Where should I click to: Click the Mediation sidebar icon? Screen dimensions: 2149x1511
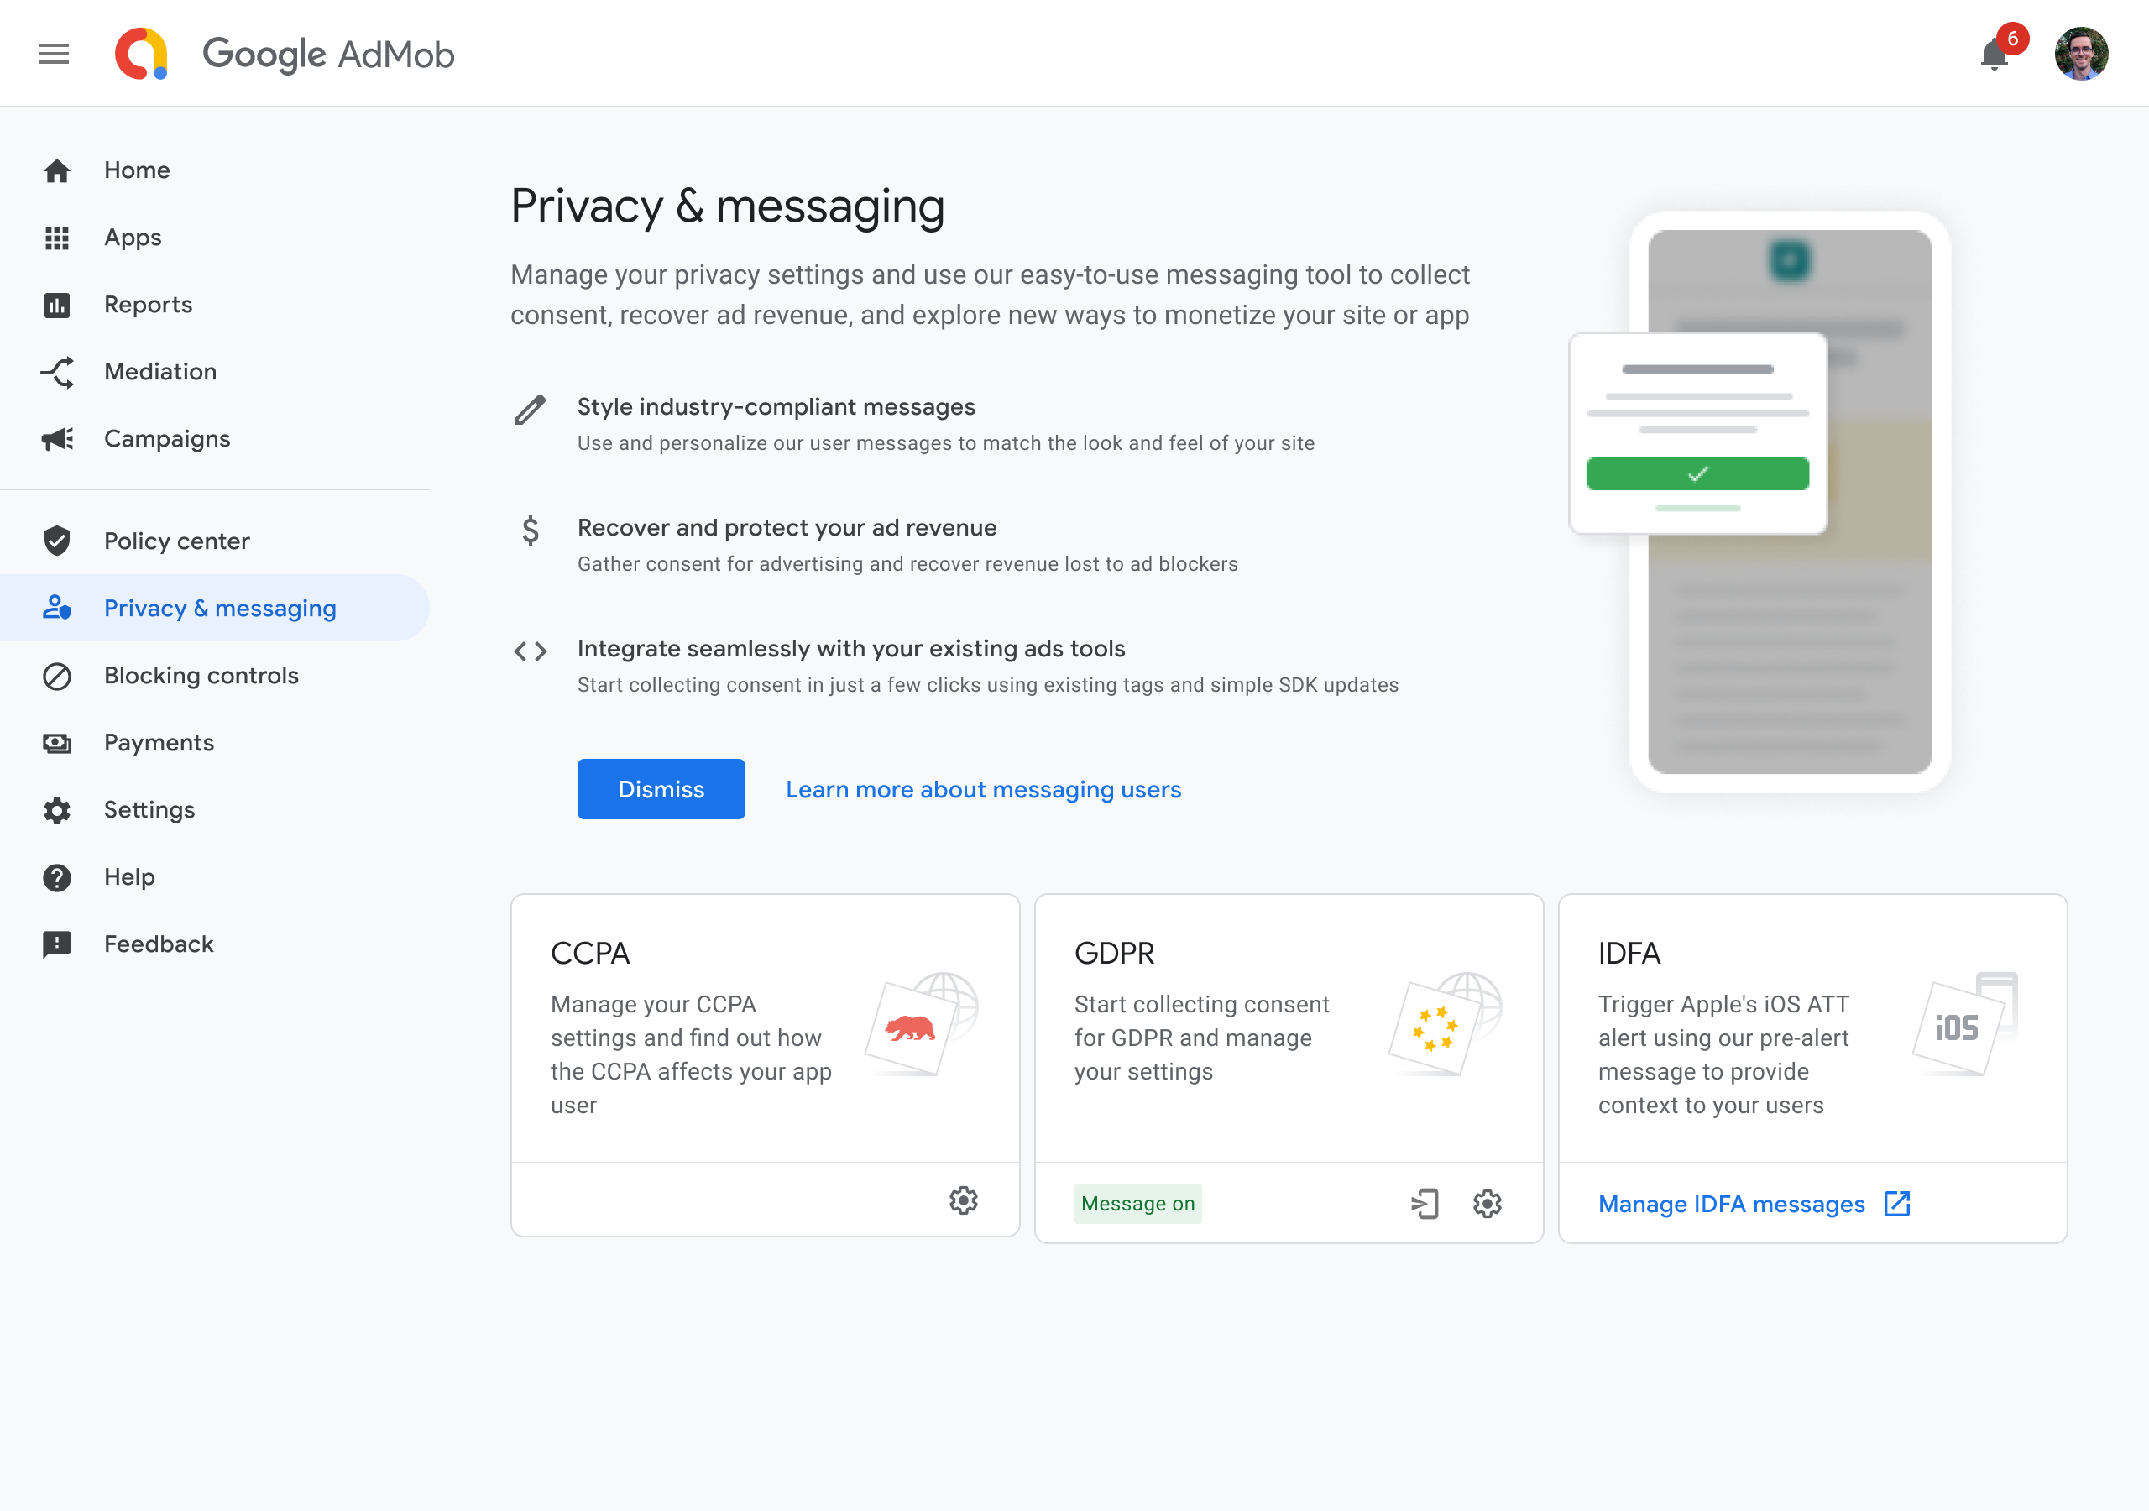tap(57, 371)
